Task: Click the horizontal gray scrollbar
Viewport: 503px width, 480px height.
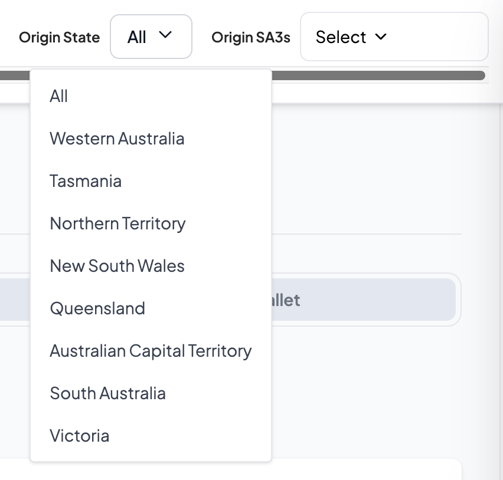Action: click(378, 75)
